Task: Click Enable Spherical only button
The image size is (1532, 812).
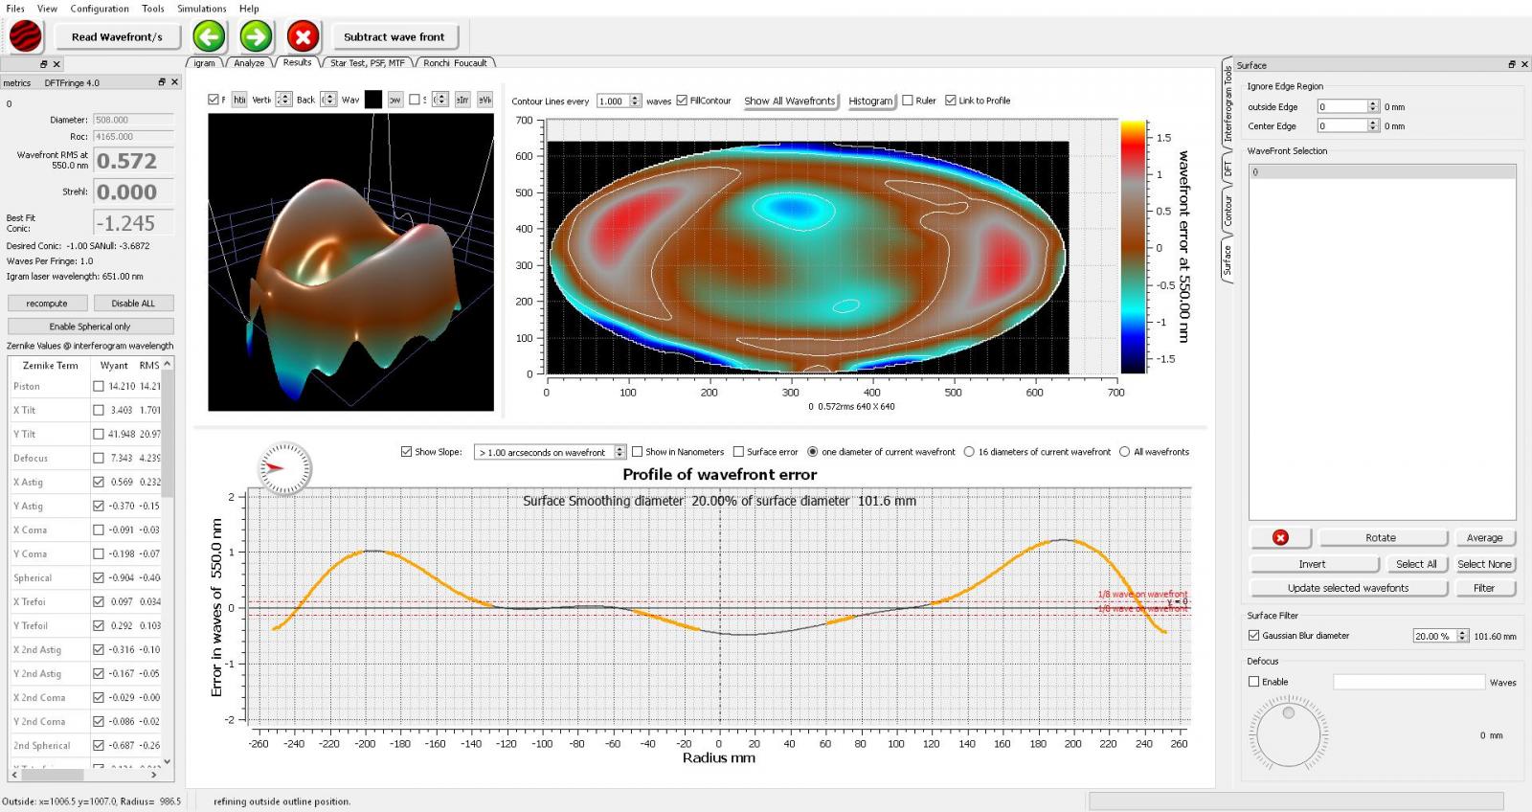Action: tap(90, 327)
